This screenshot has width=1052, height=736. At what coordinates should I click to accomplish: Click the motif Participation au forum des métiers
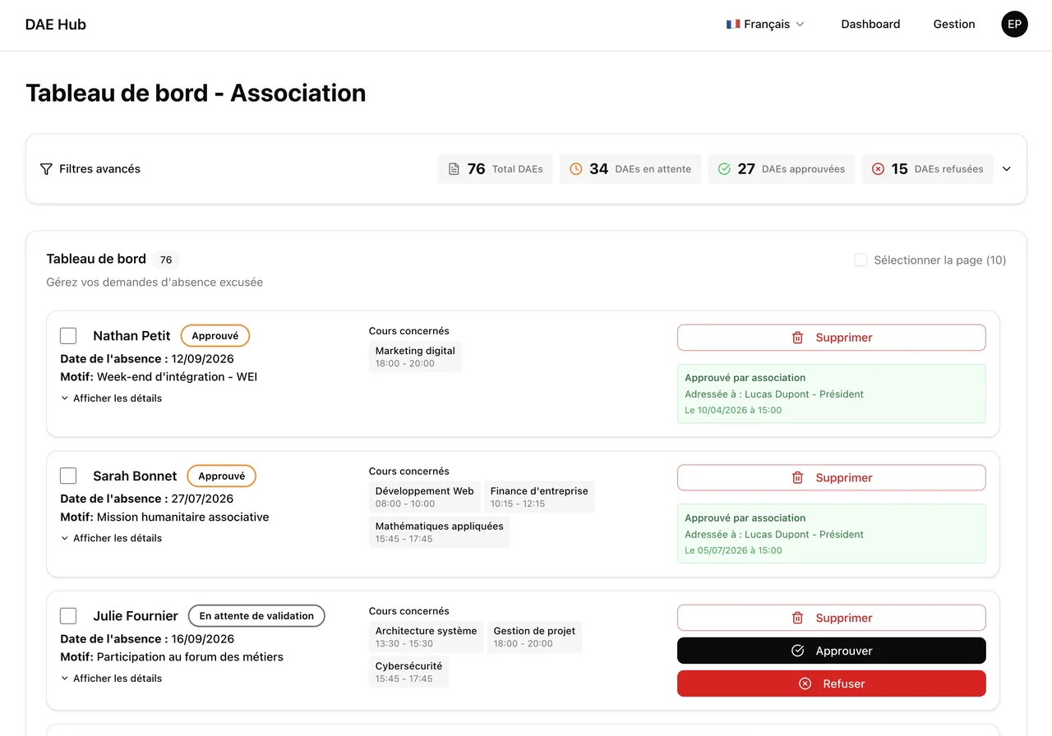(190, 657)
